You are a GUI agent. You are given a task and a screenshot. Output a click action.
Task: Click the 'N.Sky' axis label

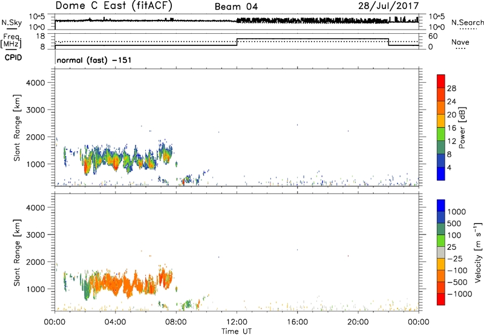11,22
